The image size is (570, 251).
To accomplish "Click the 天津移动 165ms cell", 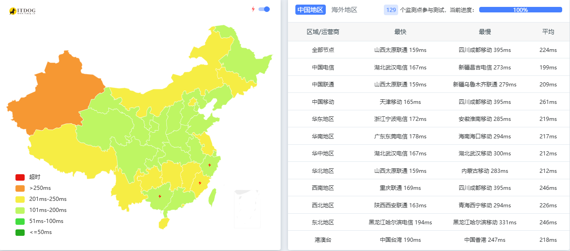I will click(400, 102).
